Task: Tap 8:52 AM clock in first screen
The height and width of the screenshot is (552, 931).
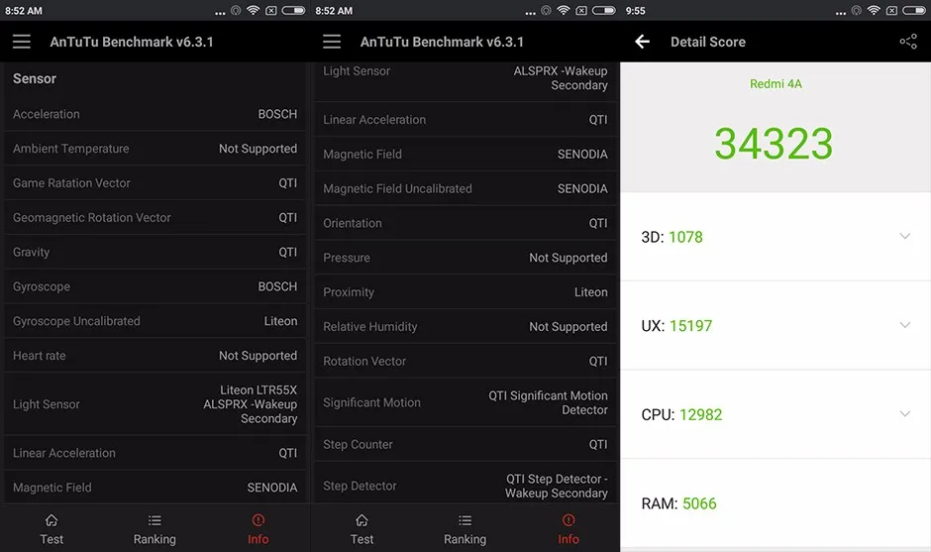Action: 24,11
